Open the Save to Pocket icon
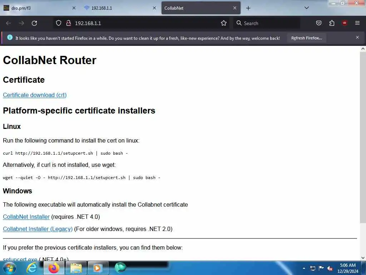Screen dimensions: 366x275 (x=318, y=23)
